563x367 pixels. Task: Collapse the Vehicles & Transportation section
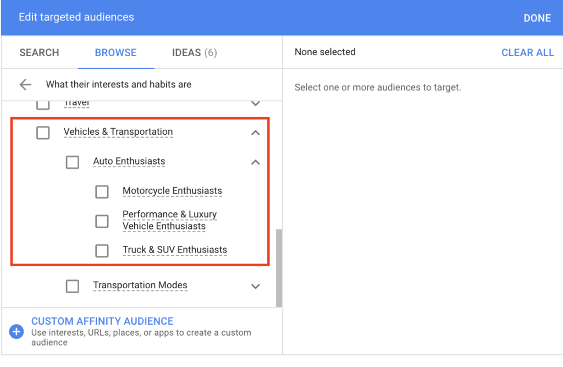(255, 133)
